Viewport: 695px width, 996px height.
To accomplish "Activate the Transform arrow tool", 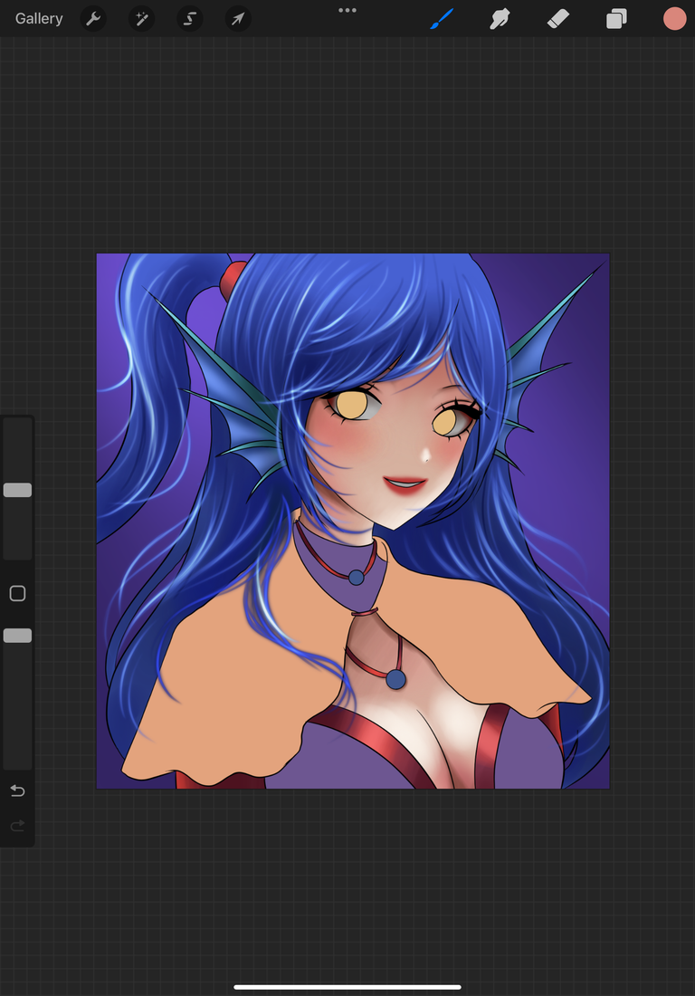I will coord(238,19).
